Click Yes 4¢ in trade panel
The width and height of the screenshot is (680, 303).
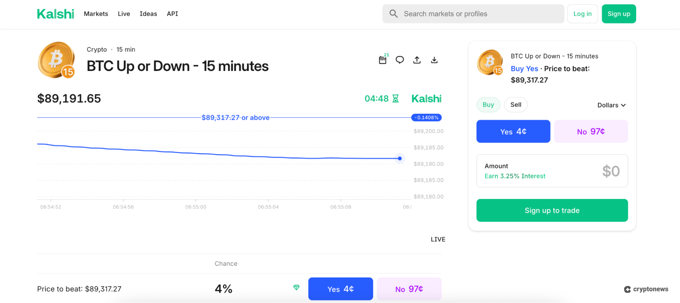pos(513,131)
